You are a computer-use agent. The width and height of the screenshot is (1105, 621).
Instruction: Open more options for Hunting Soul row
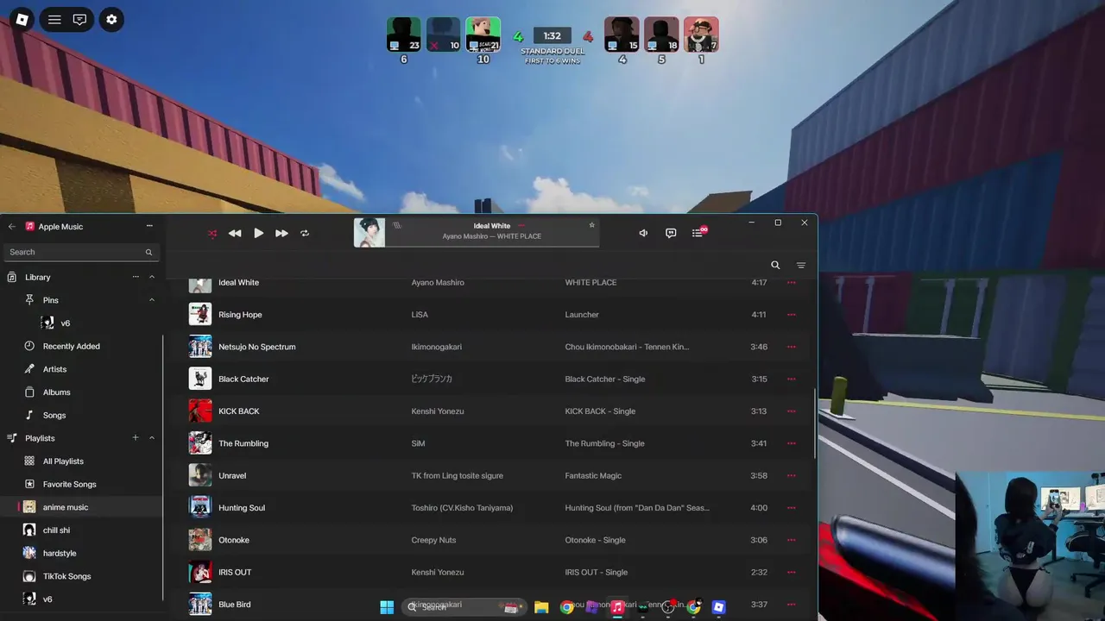click(791, 508)
